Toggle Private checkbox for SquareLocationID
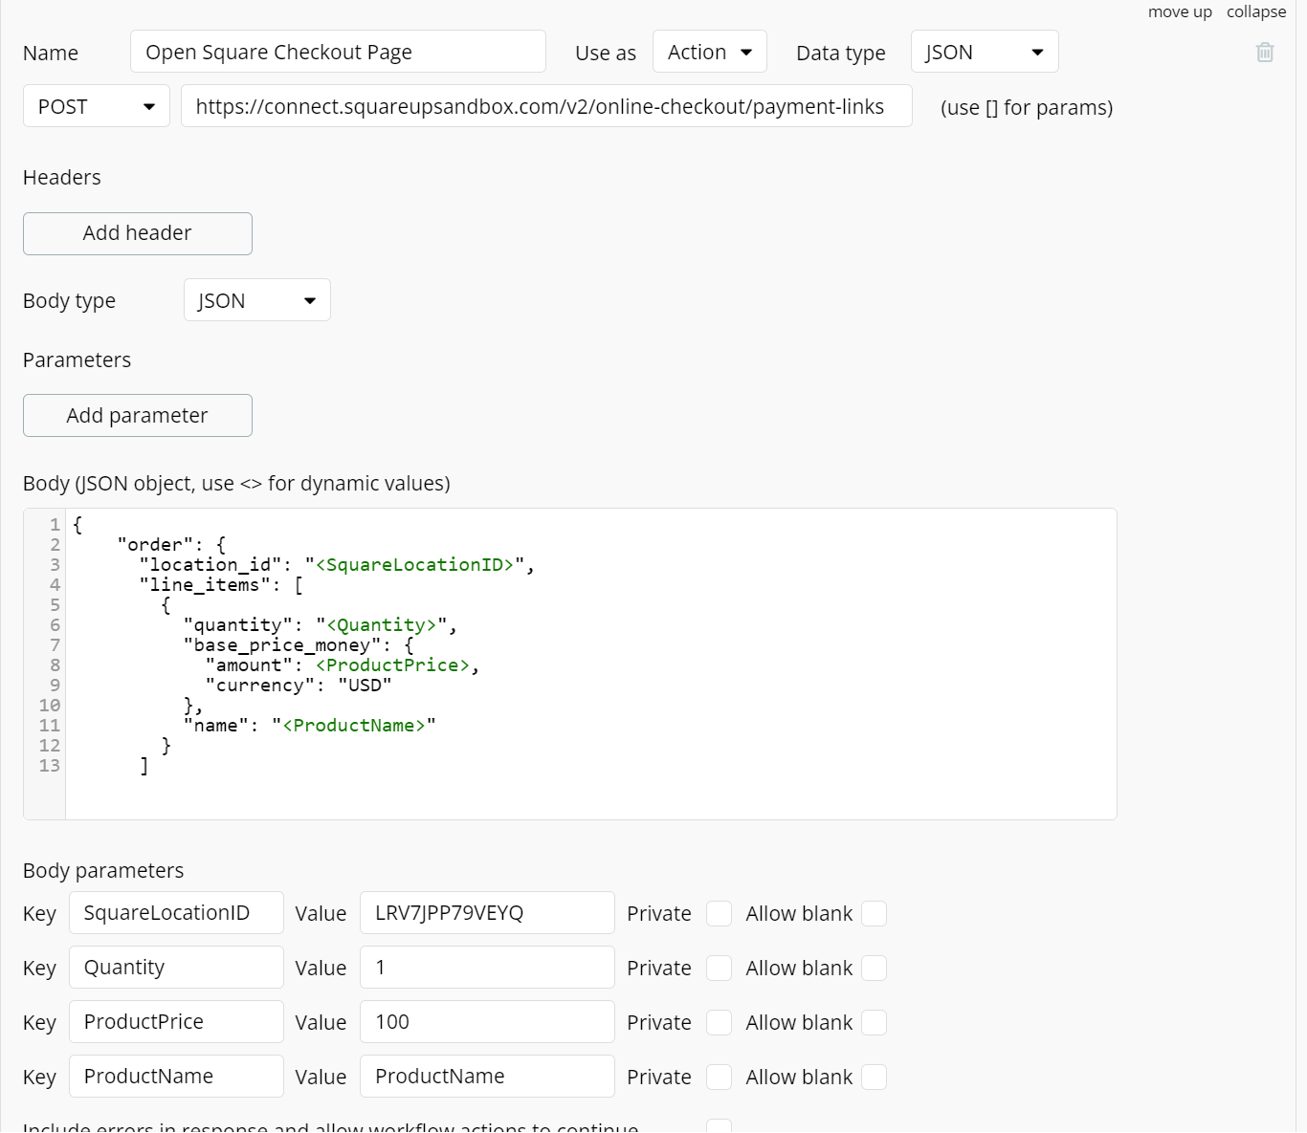1307x1133 pixels. [719, 913]
